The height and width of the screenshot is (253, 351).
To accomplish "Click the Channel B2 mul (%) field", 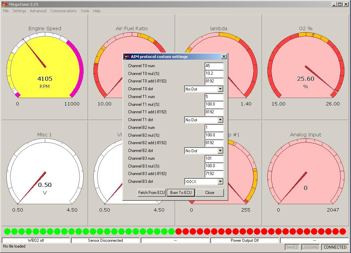I will pos(214,135).
